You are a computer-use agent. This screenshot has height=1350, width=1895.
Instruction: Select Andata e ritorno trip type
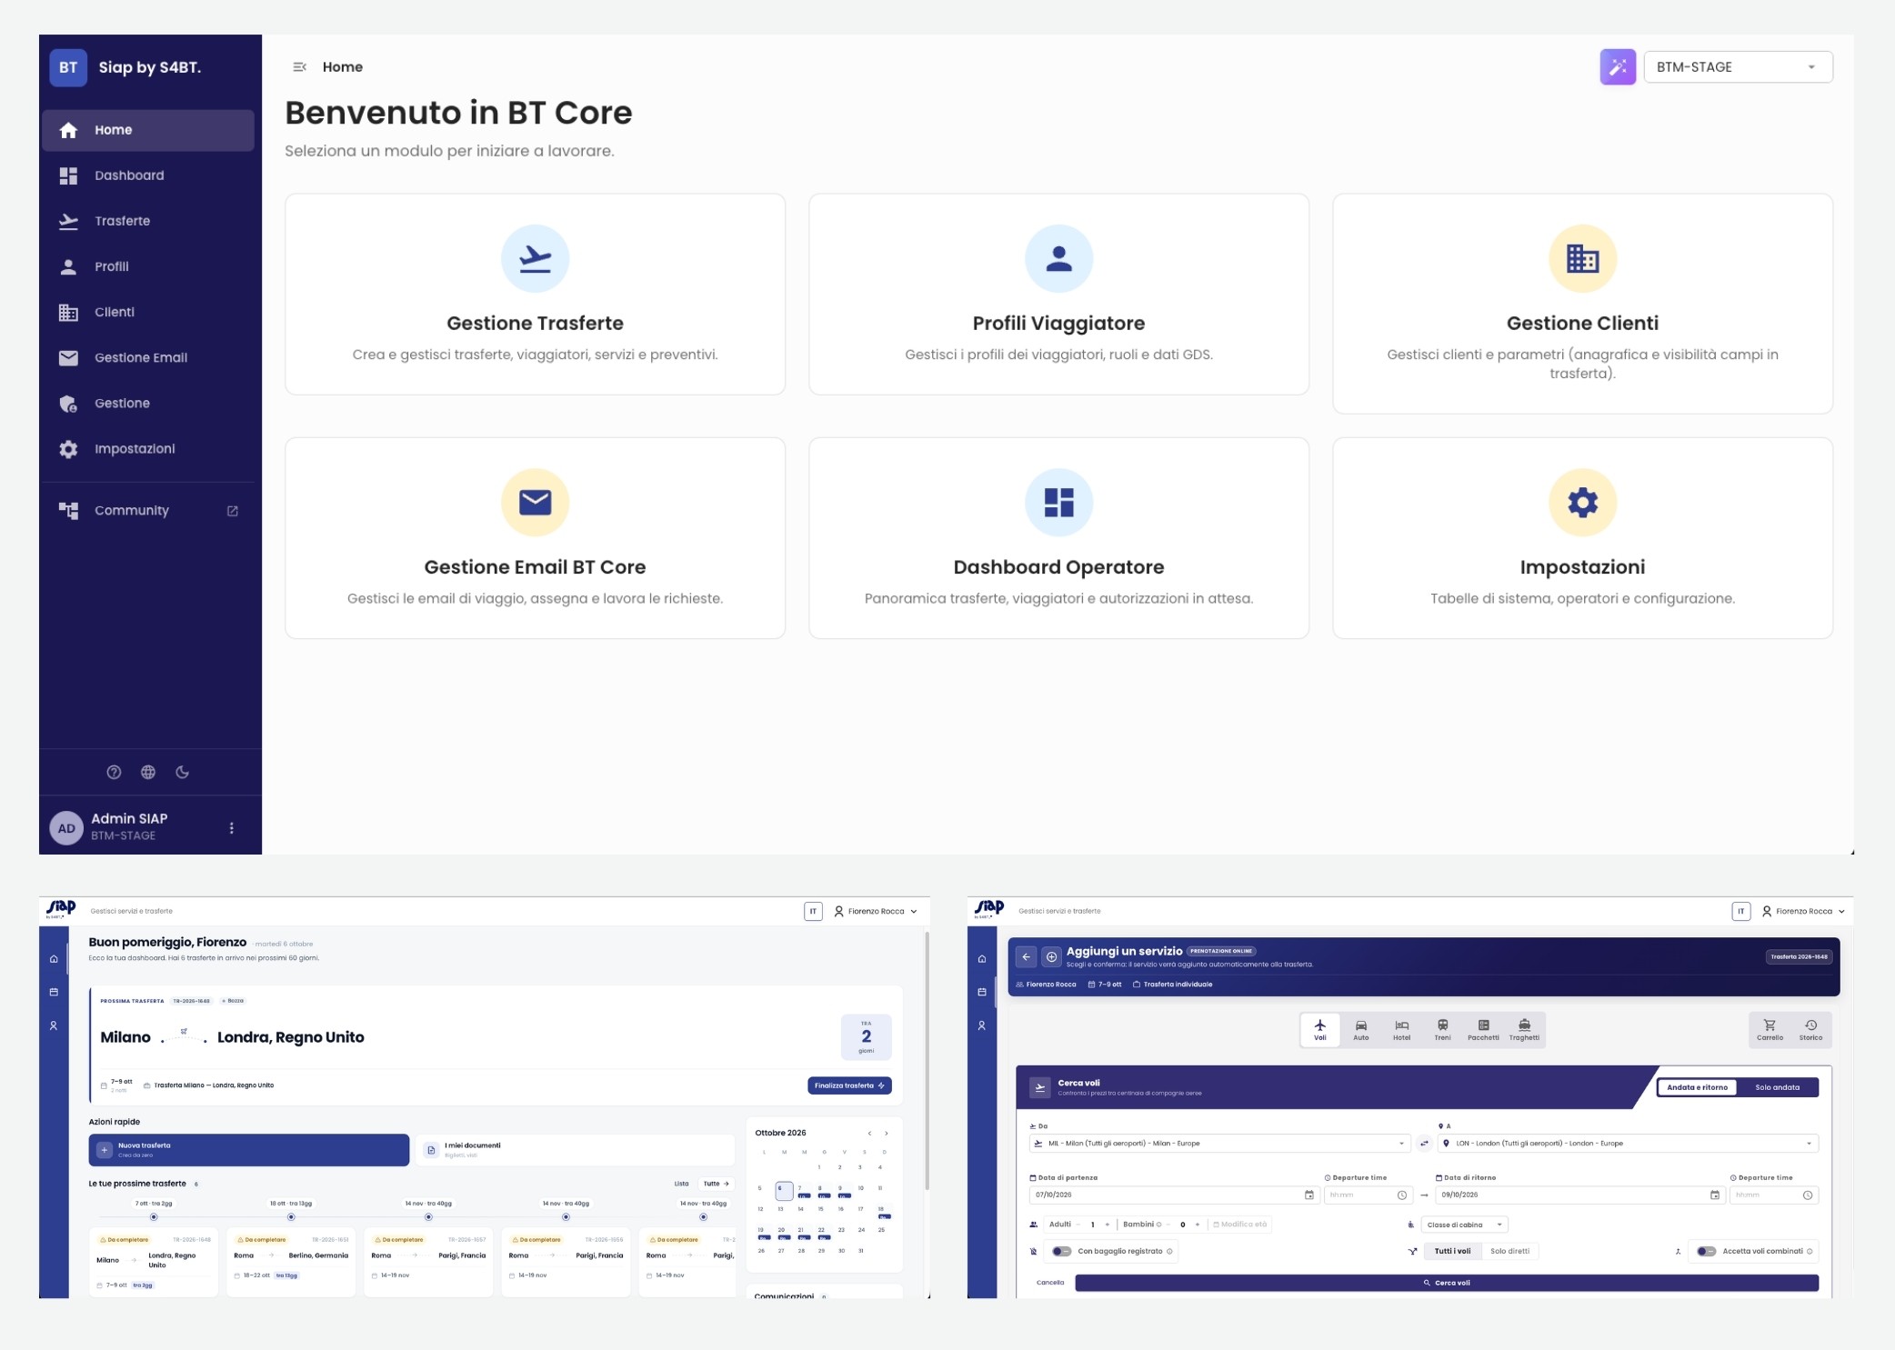[x=1697, y=1087]
